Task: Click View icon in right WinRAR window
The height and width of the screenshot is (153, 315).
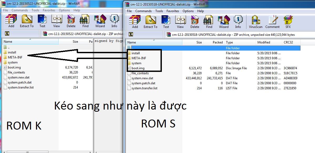Action: click(x=180, y=22)
